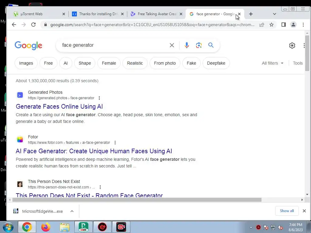Open the Windows Start menu
Screen dimensions: 311x233
coord(8,227)
